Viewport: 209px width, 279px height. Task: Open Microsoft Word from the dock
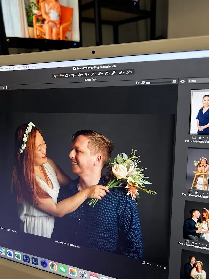[10, 254]
